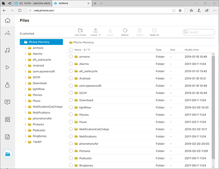Open the NotificationCatchApp folder in list

tap(94, 129)
